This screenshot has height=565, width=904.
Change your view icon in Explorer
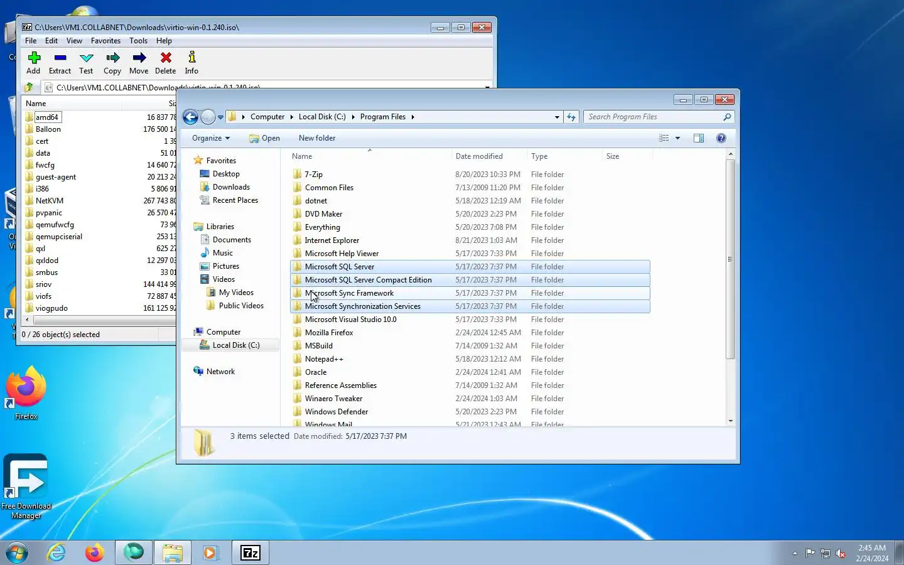coord(664,138)
